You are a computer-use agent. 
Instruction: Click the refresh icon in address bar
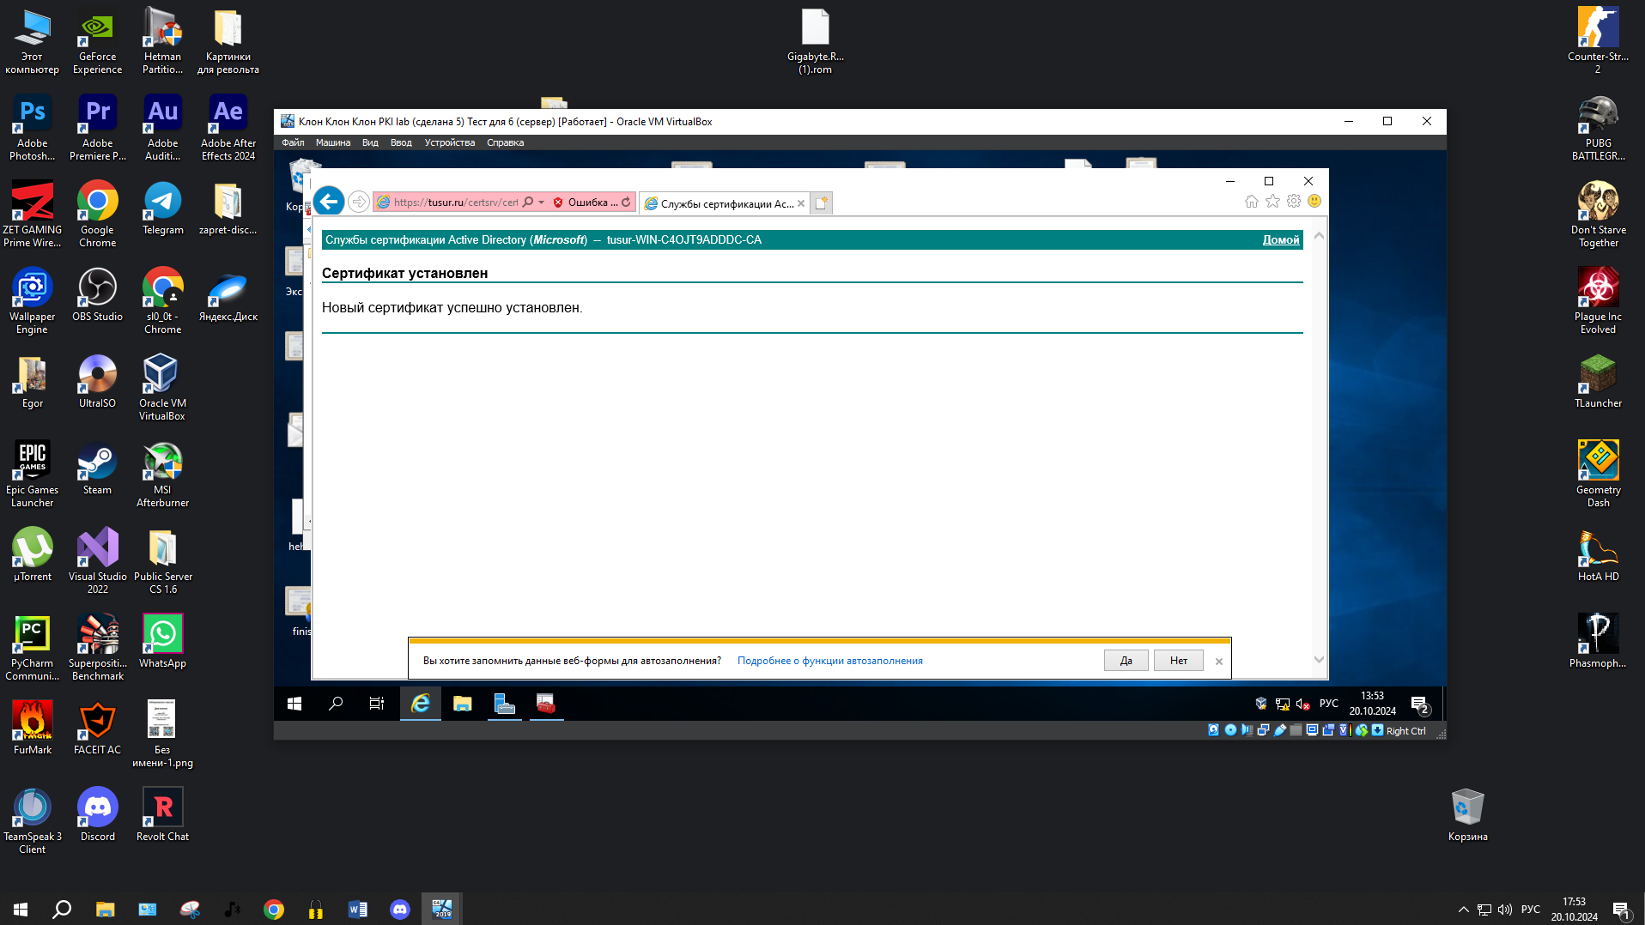[626, 203]
